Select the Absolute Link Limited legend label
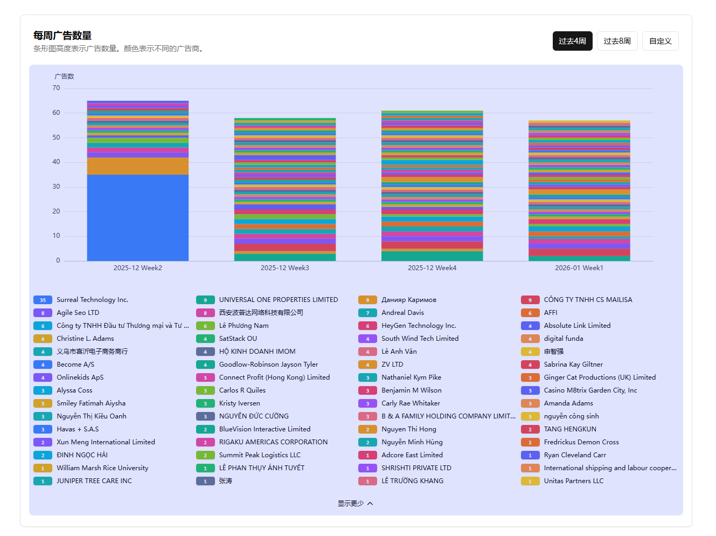 click(577, 326)
